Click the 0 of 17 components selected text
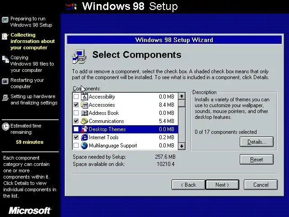 226,132
